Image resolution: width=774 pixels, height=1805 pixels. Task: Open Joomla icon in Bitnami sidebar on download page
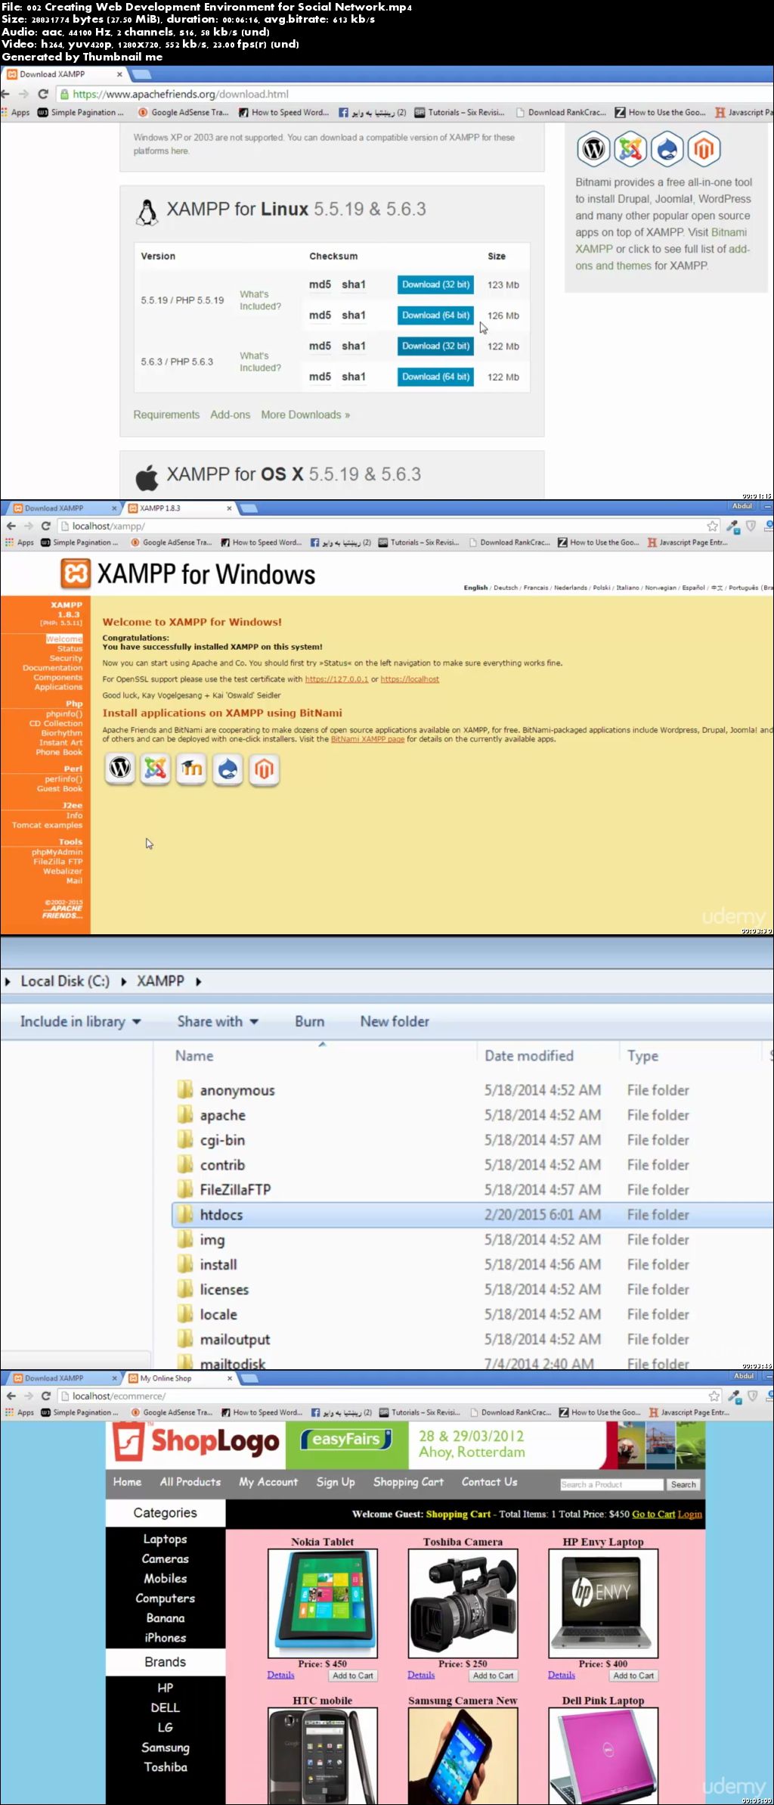630,149
